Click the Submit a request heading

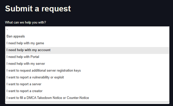pyautogui.click(x=38, y=9)
